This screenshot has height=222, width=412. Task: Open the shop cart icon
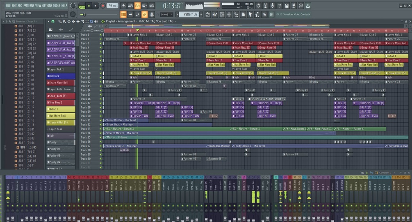pyautogui.click(x=271, y=14)
